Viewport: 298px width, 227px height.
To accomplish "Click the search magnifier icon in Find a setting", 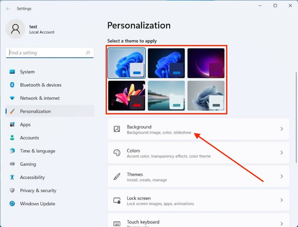I will click(88, 53).
